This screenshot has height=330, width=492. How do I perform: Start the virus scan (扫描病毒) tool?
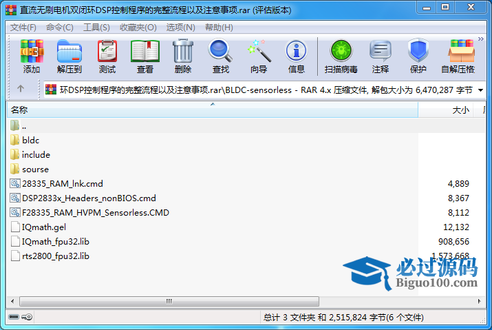(x=341, y=56)
